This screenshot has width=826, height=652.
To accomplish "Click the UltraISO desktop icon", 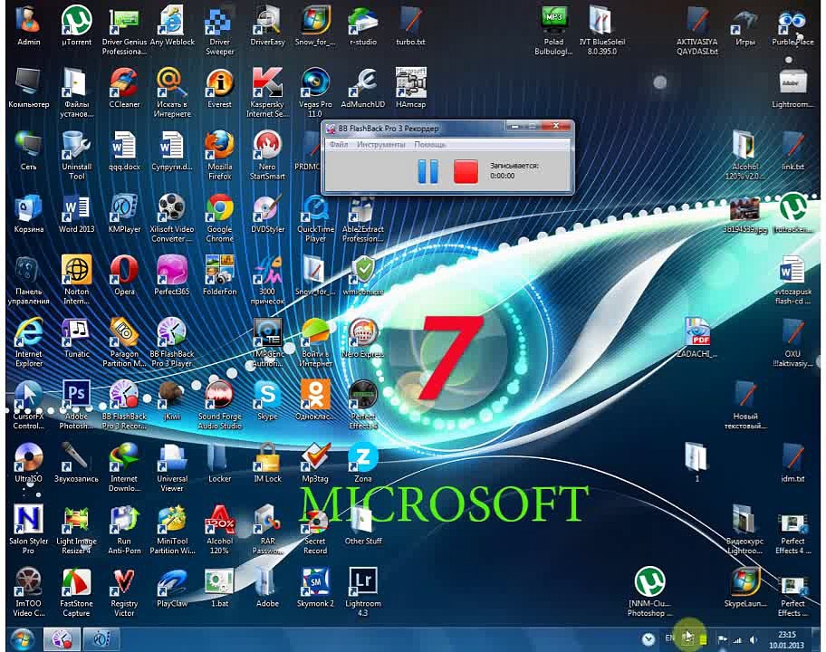I will click(x=28, y=463).
